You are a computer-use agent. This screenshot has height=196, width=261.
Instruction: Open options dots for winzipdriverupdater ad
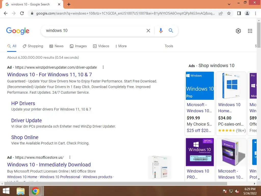[103, 67]
